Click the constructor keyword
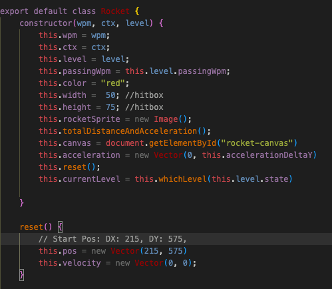This screenshot has height=289, width=332. tap(46, 23)
